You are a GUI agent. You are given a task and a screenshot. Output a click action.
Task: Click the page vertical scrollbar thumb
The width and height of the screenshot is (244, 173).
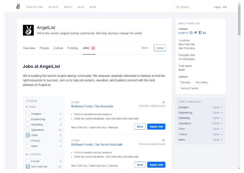pos(239,20)
